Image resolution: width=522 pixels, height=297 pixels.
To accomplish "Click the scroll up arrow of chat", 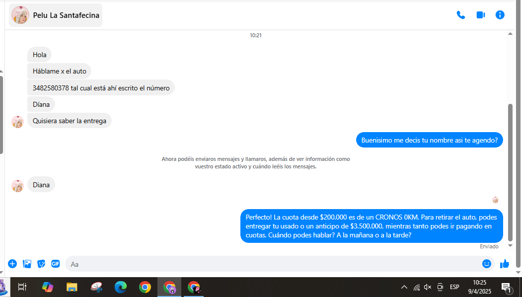I will 510,34.
